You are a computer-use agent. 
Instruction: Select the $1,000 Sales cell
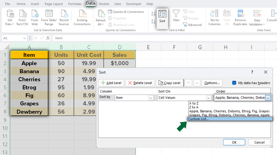click(x=120, y=63)
